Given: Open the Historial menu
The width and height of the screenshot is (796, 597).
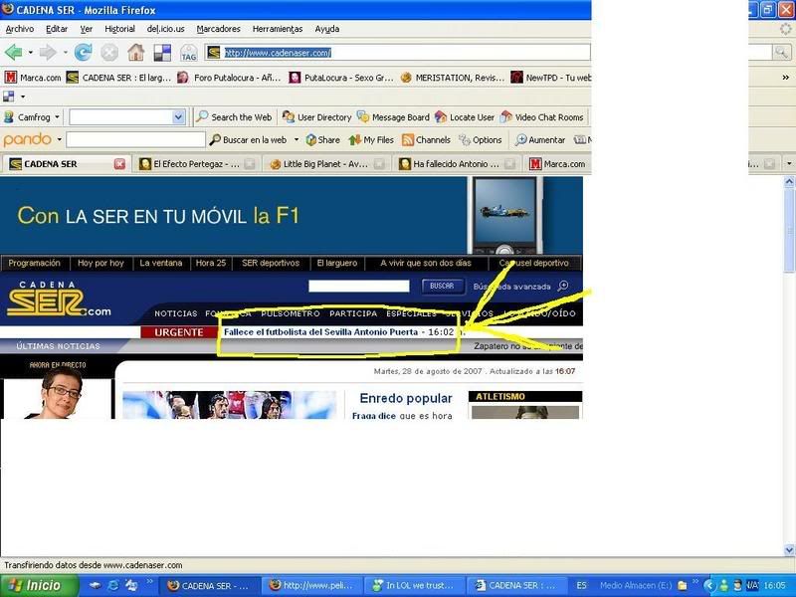Looking at the screenshot, I should tap(119, 29).
